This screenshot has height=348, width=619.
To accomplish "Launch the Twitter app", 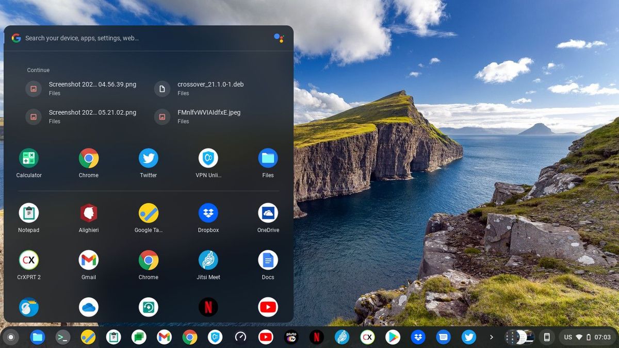I will click(x=148, y=162).
